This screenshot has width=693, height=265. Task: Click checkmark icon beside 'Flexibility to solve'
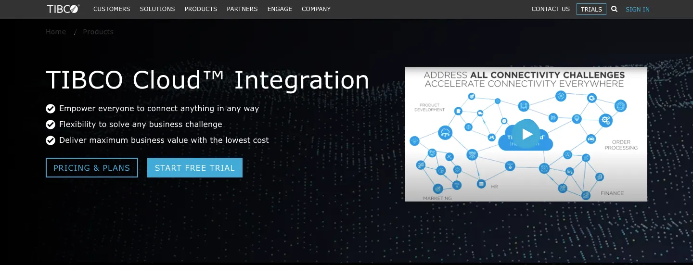51,125
